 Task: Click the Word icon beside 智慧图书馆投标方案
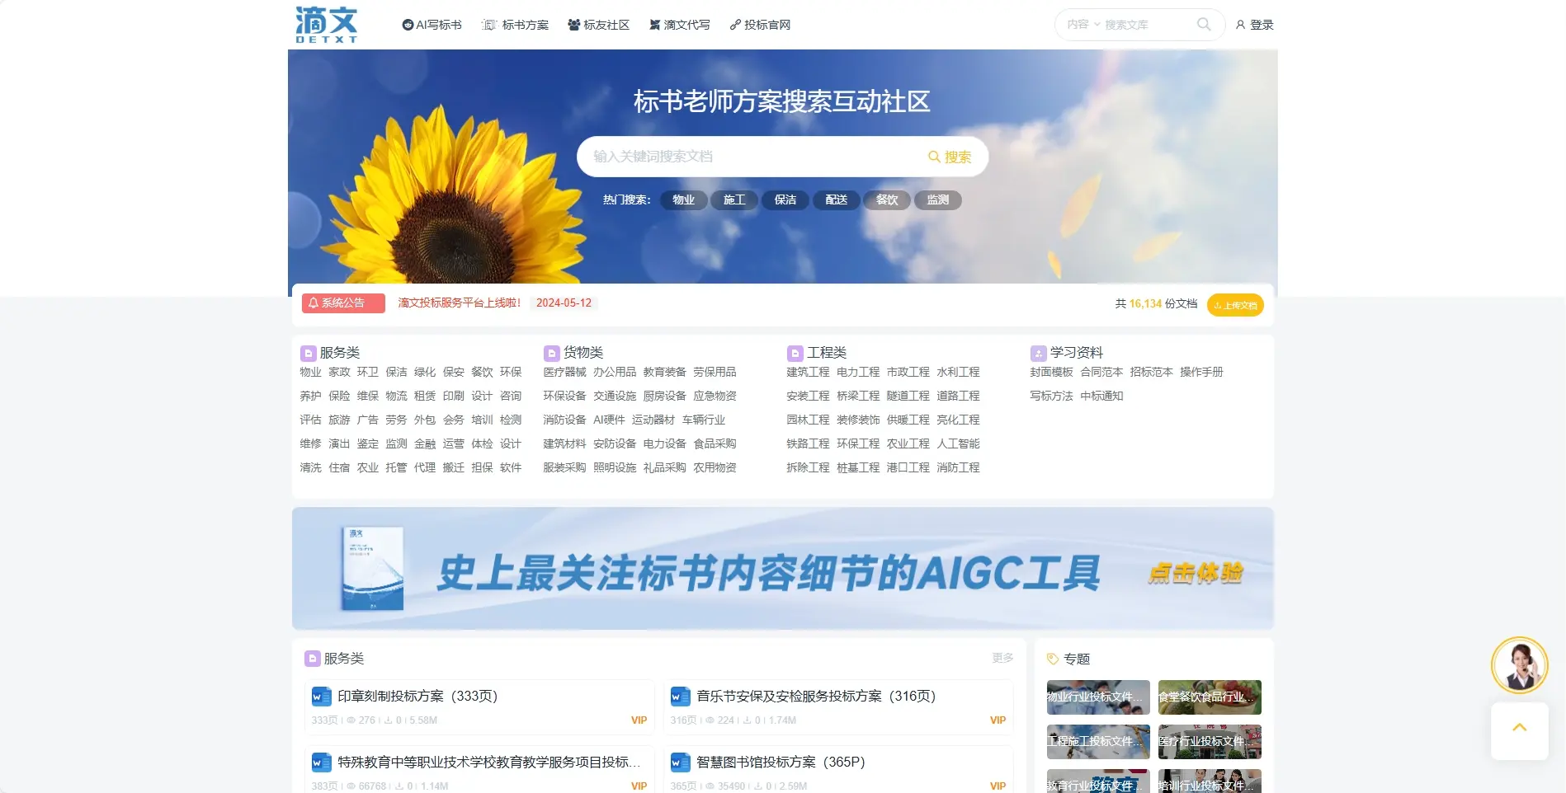click(x=680, y=762)
